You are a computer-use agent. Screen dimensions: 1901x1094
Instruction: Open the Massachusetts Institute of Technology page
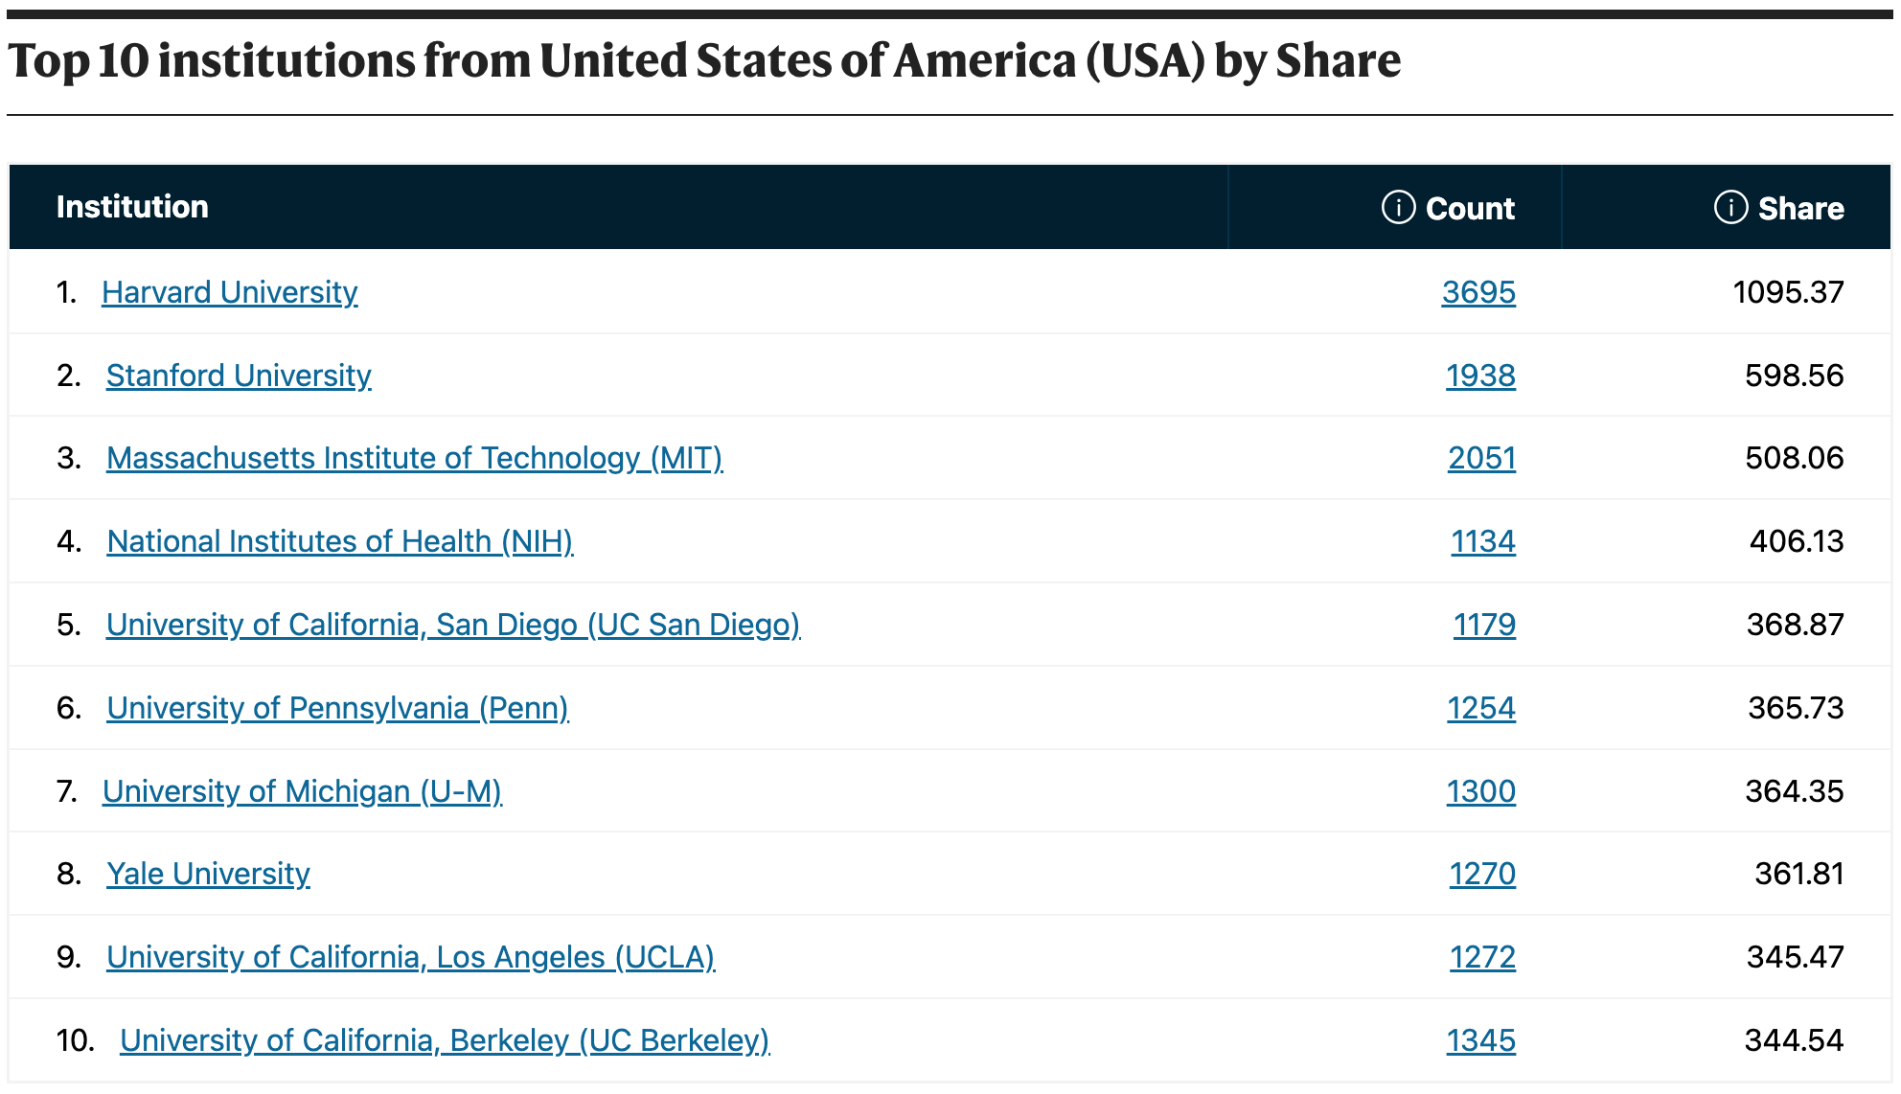tap(415, 458)
